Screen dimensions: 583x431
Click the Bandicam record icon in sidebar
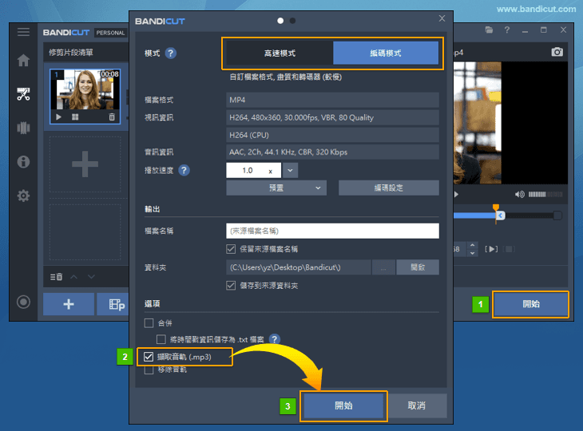click(x=23, y=302)
